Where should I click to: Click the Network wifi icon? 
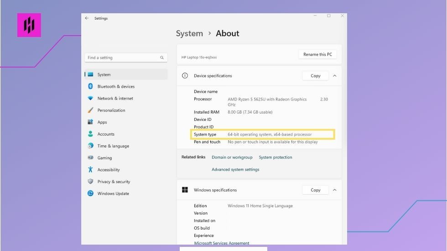tap(90, 98)
